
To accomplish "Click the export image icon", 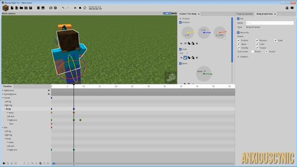I will point(43,8).
